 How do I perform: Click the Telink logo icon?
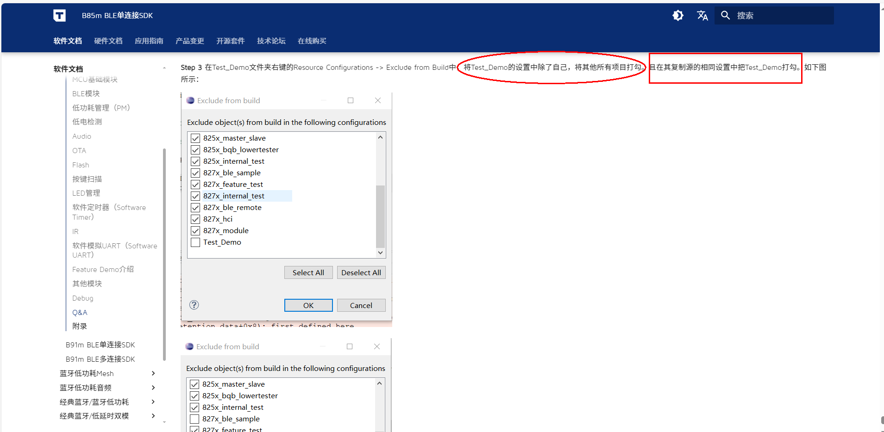pyautogui.click(x=59, y=16)
